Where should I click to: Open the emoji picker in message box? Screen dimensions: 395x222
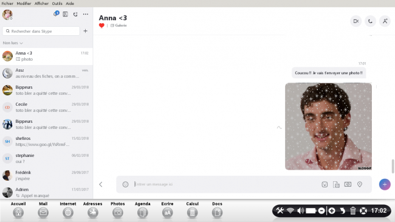tap(125, 184)
